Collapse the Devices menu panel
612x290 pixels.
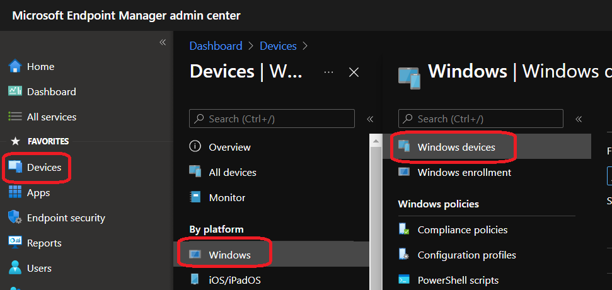[x=370, y=119]
